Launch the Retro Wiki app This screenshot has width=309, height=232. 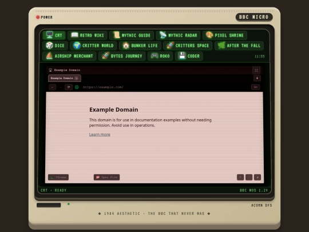88,36
